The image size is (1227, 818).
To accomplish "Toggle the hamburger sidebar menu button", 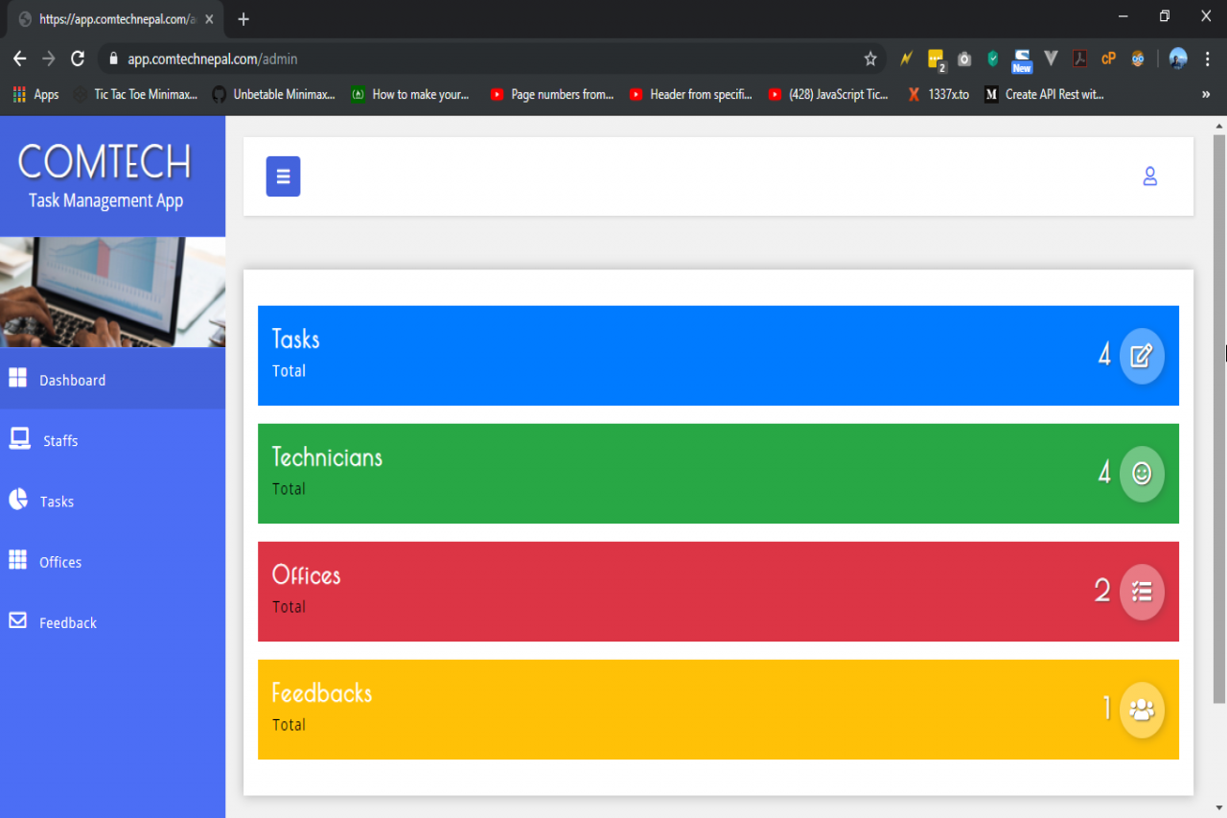I will [x=283, y=176].
